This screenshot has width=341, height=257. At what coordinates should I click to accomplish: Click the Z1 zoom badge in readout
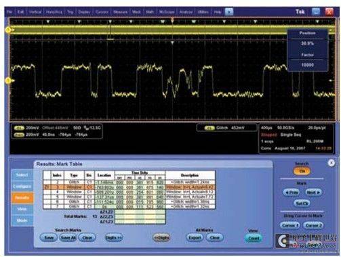click(x=19, y=135)
